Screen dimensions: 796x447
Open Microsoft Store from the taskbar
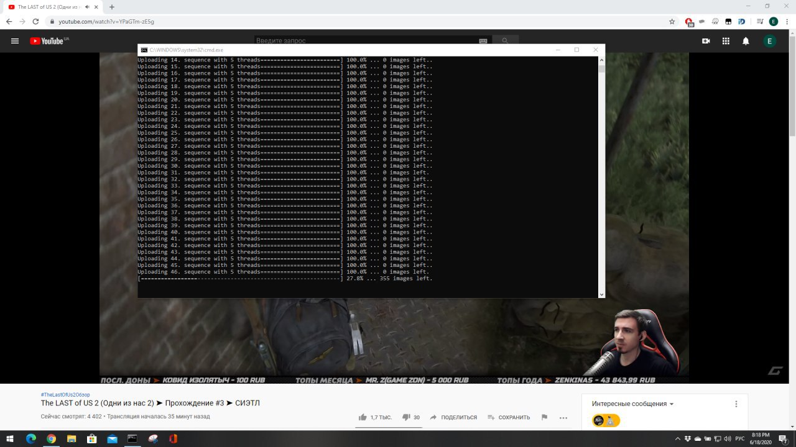tap(92, 438)
